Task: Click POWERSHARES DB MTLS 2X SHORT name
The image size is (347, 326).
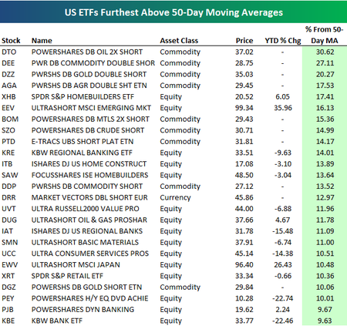Action: point(90,119)
